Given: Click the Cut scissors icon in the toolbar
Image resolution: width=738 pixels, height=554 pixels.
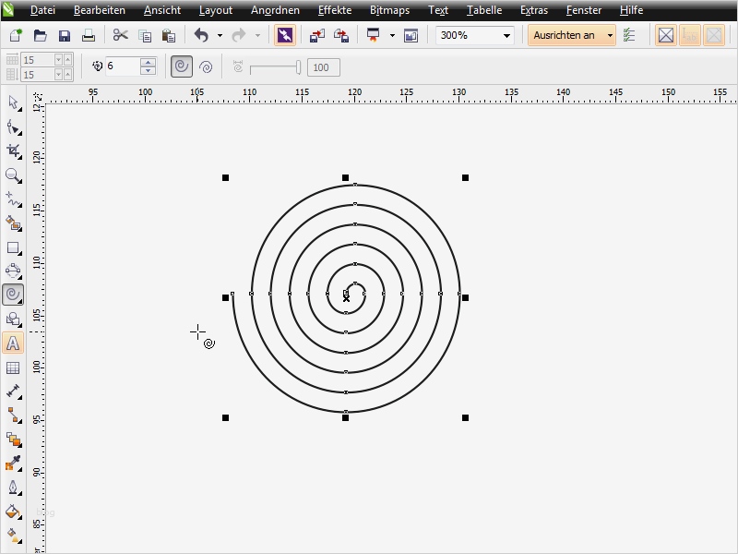Looking at the screenshot, I should (120, 35).
